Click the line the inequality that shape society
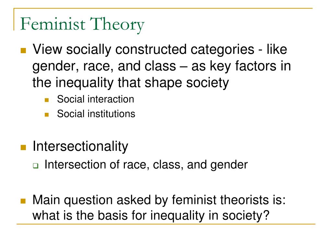Image resolution: width=332 pixels, height=249 pixels. coord(131,83)
